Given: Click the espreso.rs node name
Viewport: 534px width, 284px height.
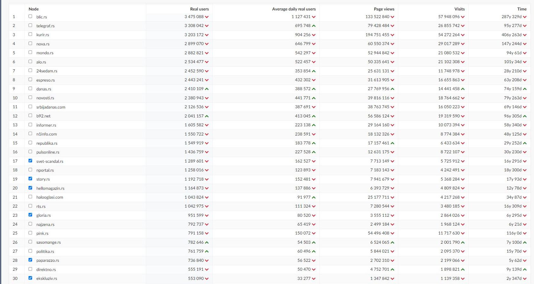Looking at the screenshot, I should [46, 80].
